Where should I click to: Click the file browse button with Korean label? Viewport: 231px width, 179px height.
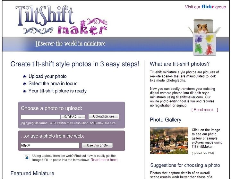click(73, 117)
